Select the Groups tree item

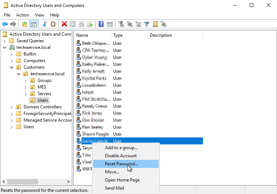coord(45,80)
